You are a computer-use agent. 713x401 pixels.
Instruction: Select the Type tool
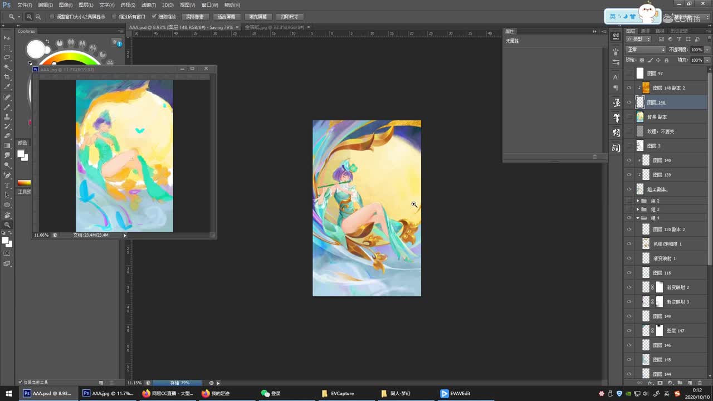(7, 185)
